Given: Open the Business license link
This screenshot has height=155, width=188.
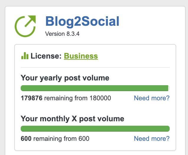Looking at the screenshot, I should click(81, 56).
